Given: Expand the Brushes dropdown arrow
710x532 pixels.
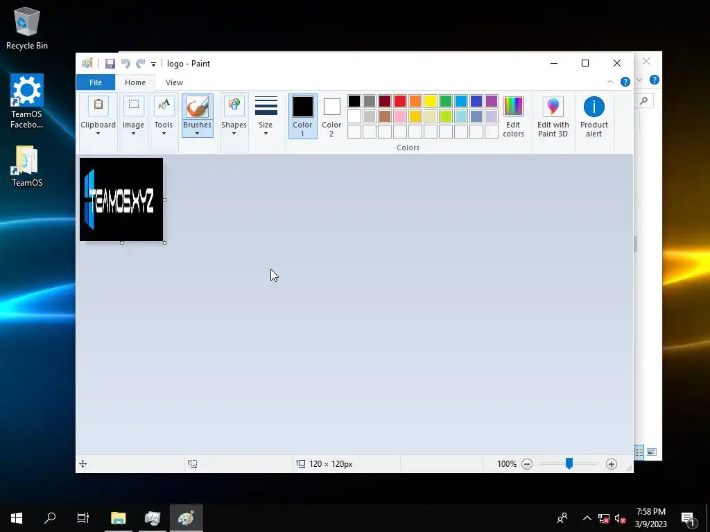Looking at the screenshot, I should point(197,134).
